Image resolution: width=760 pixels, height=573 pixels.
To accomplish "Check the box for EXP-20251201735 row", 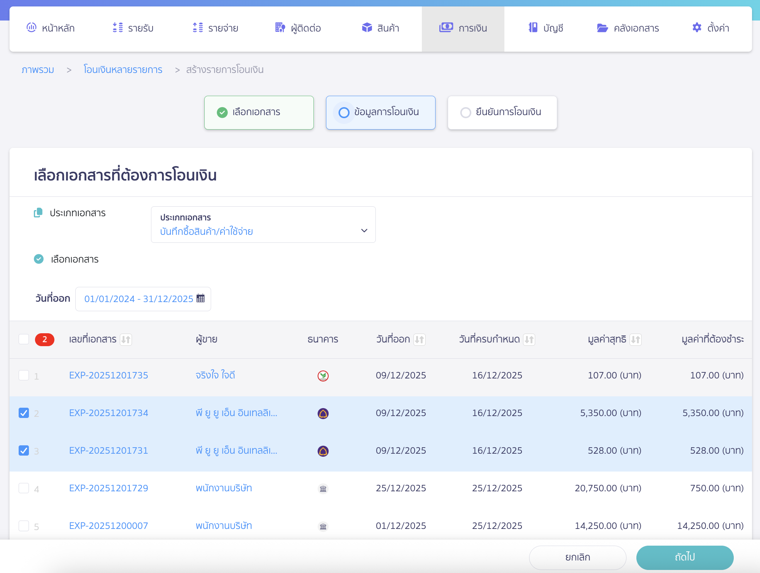I will (x=24, y=375).
